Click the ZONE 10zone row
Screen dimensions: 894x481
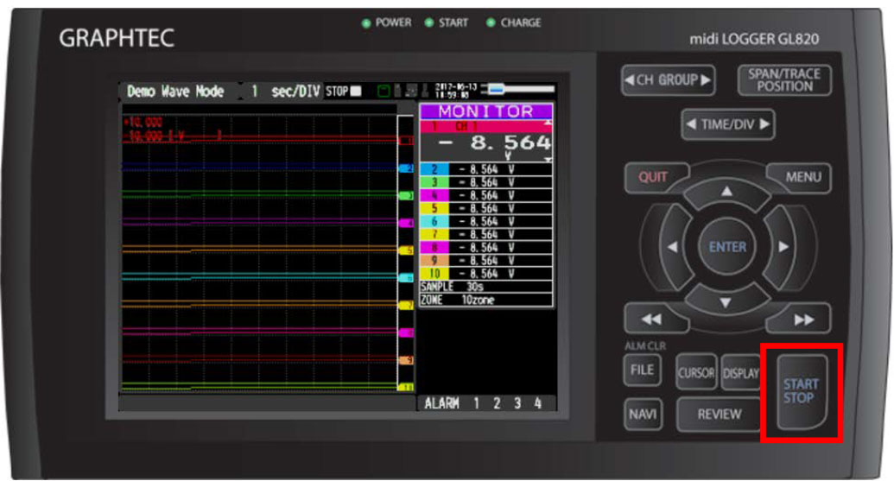[485, 300]
